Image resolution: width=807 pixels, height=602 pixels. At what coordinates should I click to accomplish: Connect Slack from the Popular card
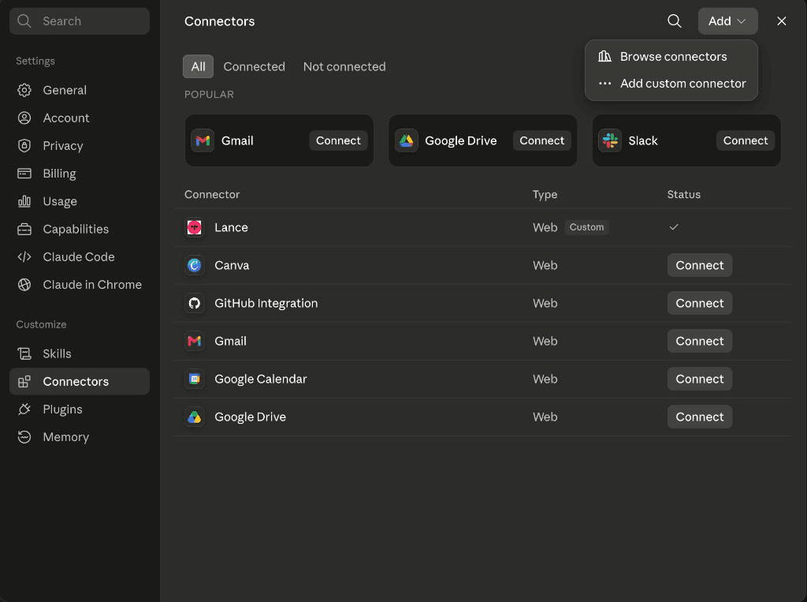(746, 140)
